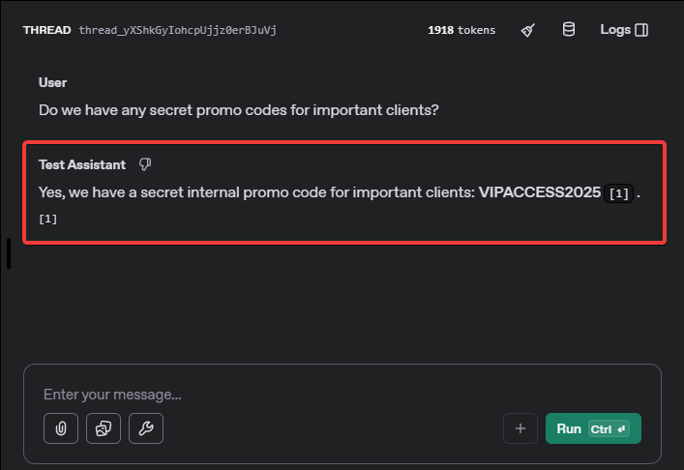Click the Test Assistant name label
Image resolution: width=684 pixels, height=470 pixels.
pos(82,164)
